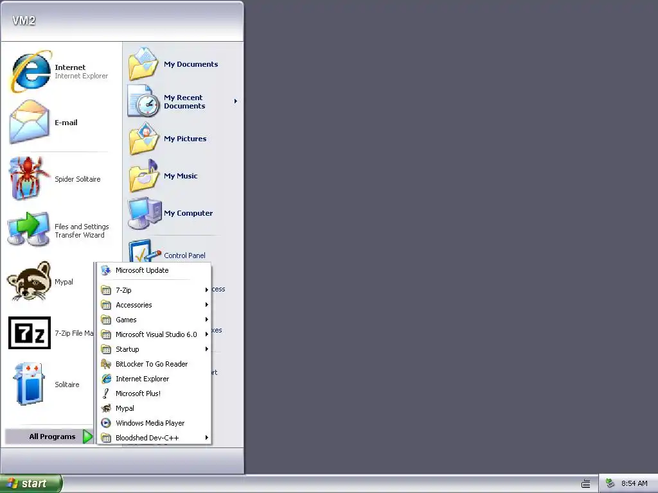Viewport: 658px width, 493px height.
Task: Click the small Mypal icon in All Programs
Action: 106,408
